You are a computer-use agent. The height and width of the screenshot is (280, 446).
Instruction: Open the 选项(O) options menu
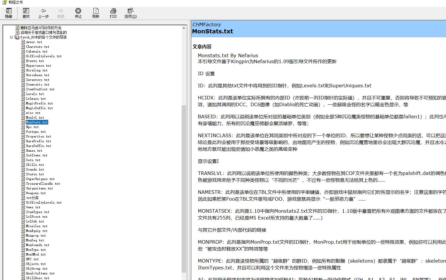(130, 13)
